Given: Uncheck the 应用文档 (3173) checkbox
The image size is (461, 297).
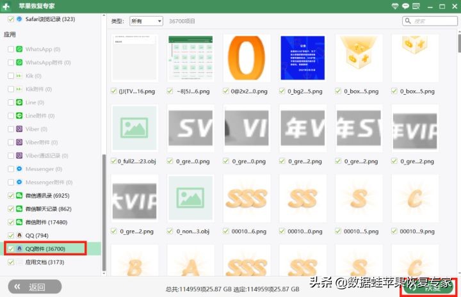Looking at the screenshot, I should point(11,262).
